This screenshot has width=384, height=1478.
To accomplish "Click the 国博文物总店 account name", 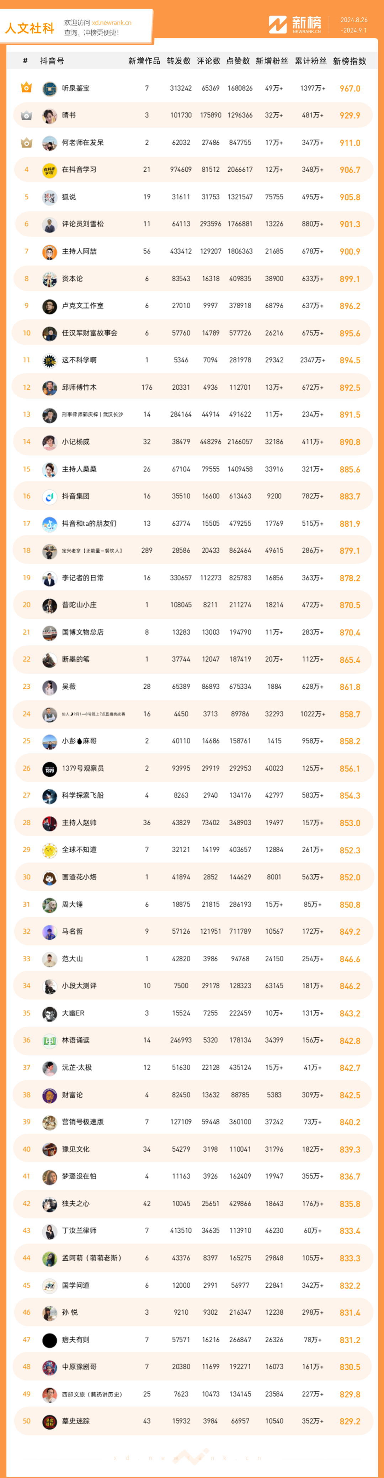I will (82, 632).
